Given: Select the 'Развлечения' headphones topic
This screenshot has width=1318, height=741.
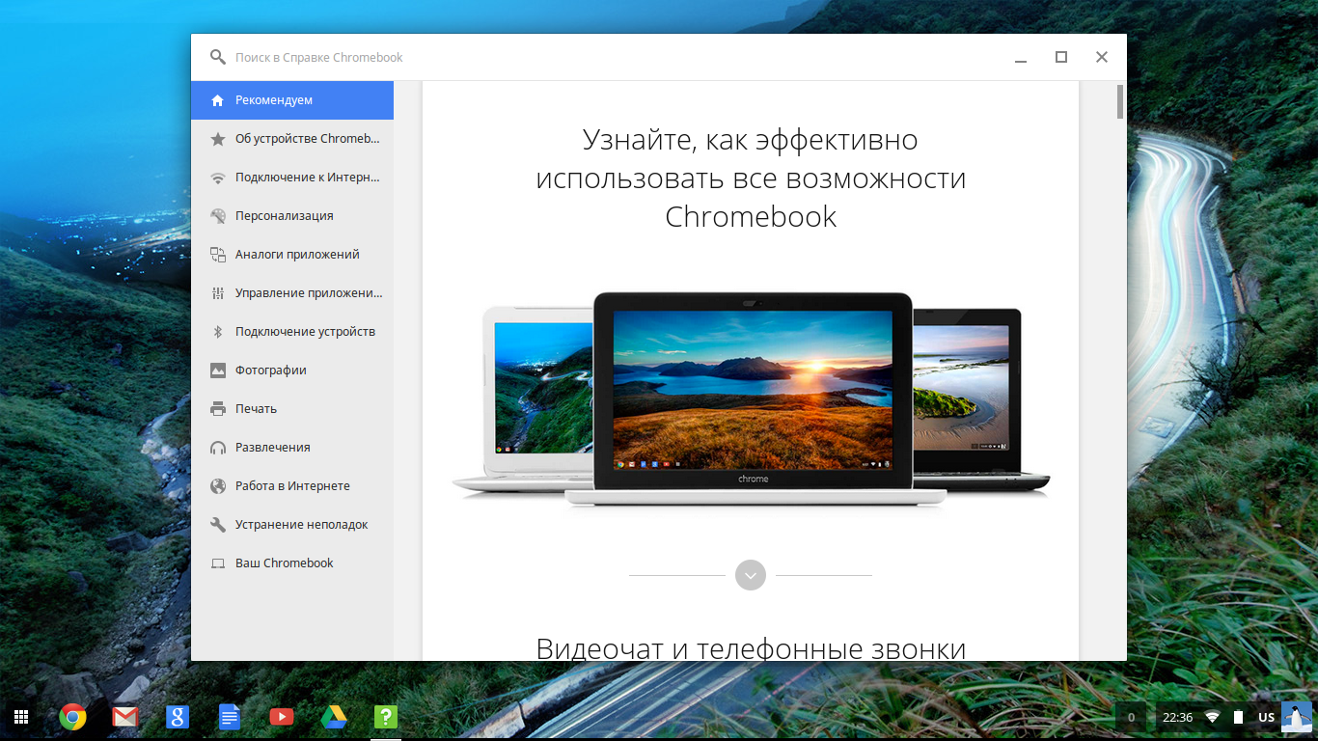Looking at the screenshot, I should 292,448.
